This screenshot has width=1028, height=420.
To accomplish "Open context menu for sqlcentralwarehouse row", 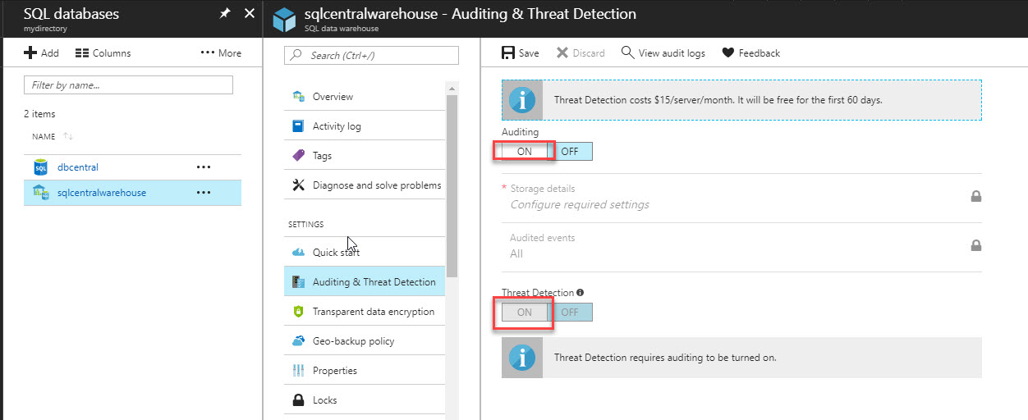I will pos(204,193).
